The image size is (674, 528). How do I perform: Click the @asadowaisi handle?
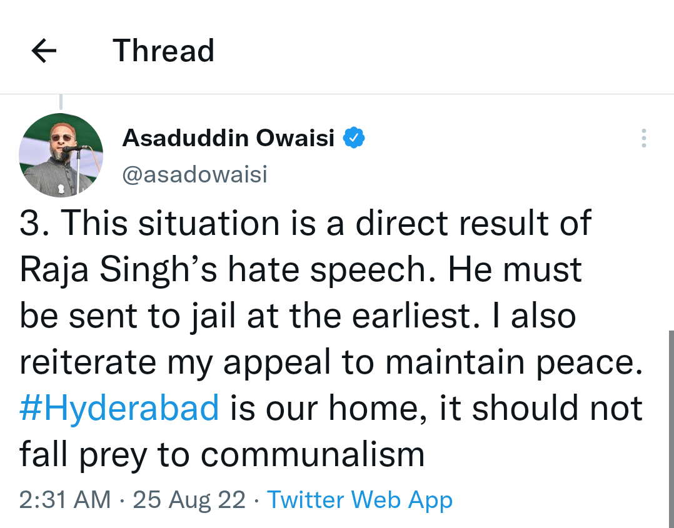tap(194, 175)
